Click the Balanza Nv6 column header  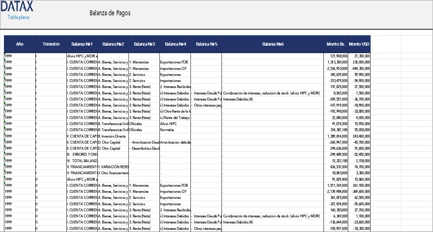[x=273, y=44]
